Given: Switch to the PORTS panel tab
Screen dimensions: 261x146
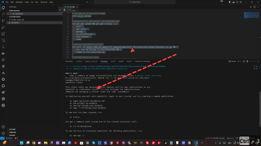Looking at the screenshot, I should (x=113, y=62).
